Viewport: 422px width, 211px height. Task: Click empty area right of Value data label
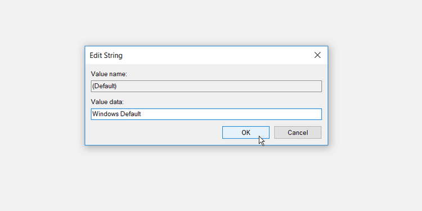click(x=223, y=102)
